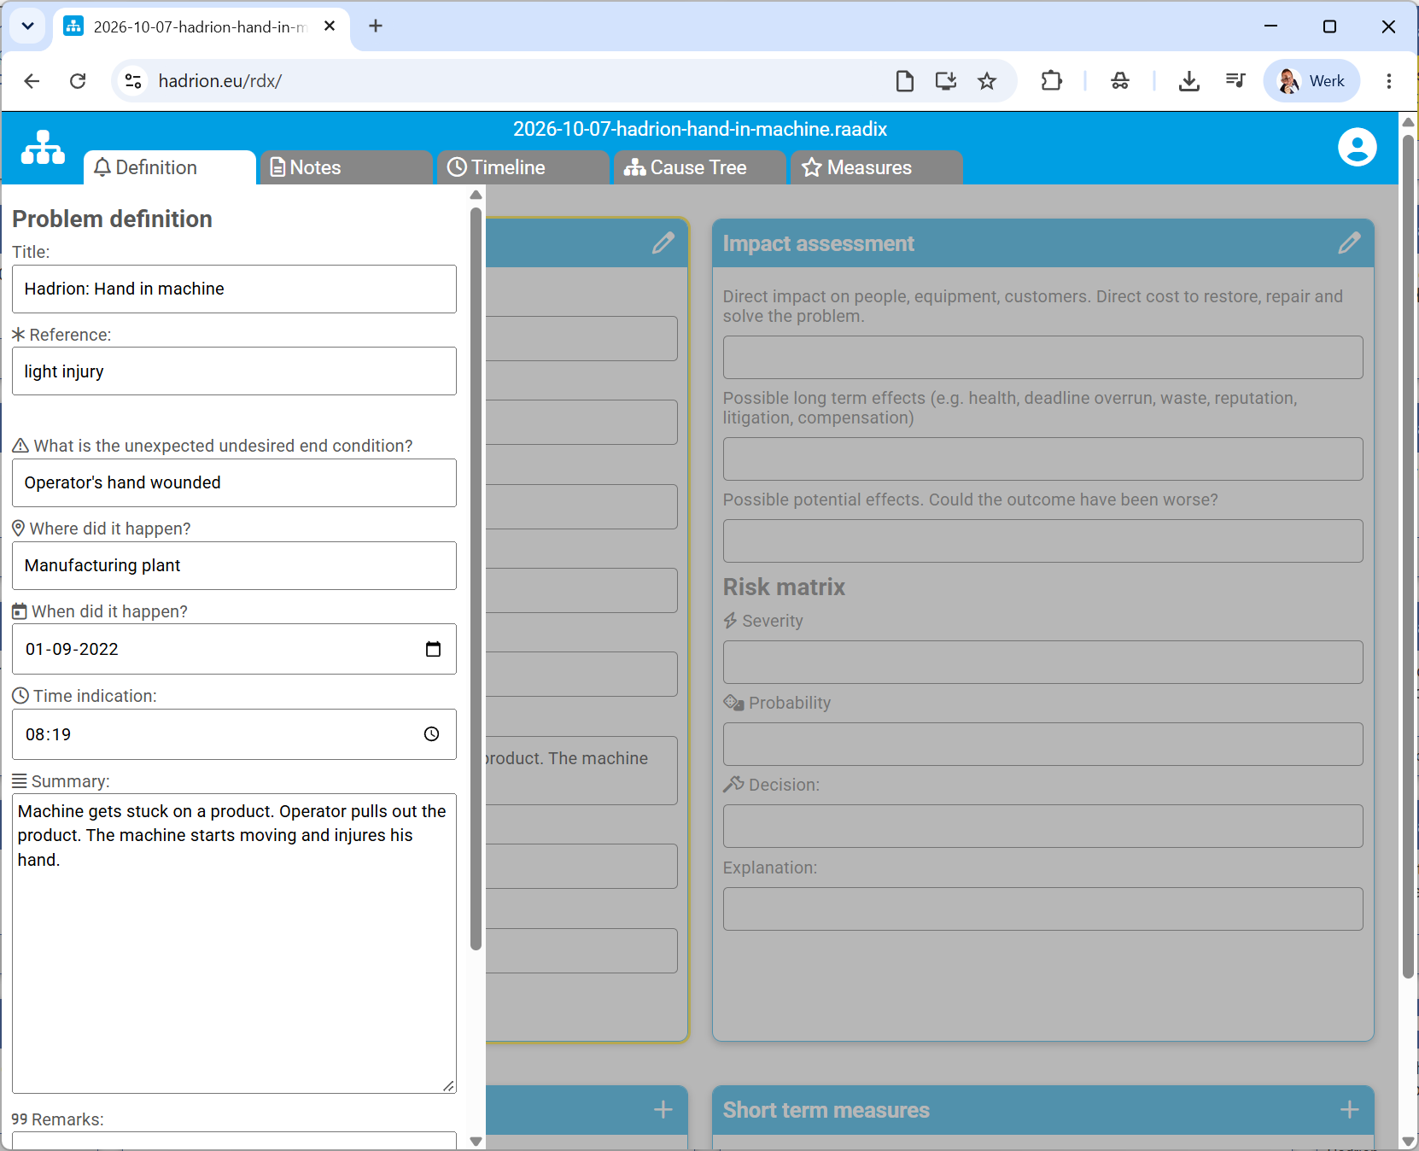This screenshot has width=1419, height=1151.
Task: Click the Severity field in Risk matrix
Action: [1042, 662]
